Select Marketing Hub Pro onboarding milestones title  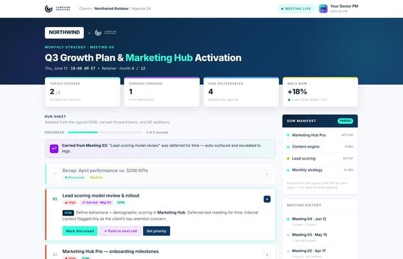point(111,251)
